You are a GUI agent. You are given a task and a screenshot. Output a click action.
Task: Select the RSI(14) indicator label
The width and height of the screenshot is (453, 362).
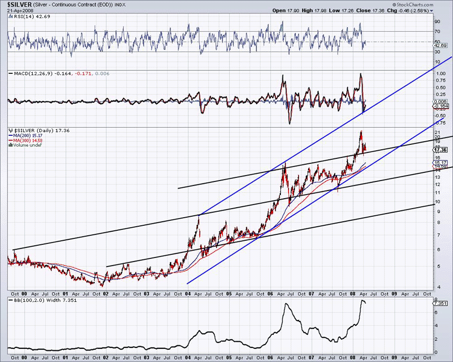[20, 17]
